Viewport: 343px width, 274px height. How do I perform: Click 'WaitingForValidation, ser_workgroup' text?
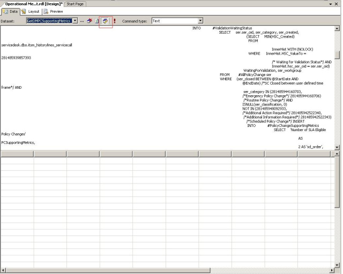point(272,70)
